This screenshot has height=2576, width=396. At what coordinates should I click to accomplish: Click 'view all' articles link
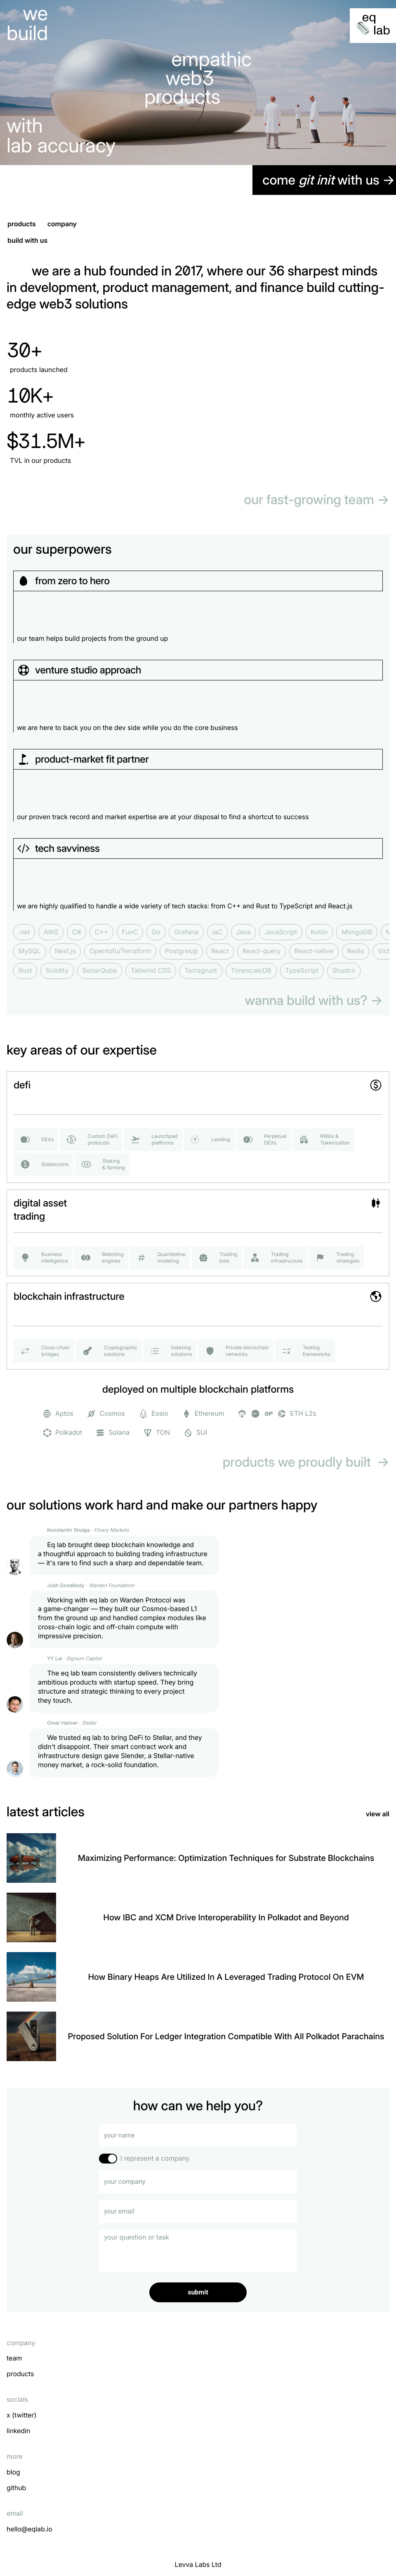377,1814
